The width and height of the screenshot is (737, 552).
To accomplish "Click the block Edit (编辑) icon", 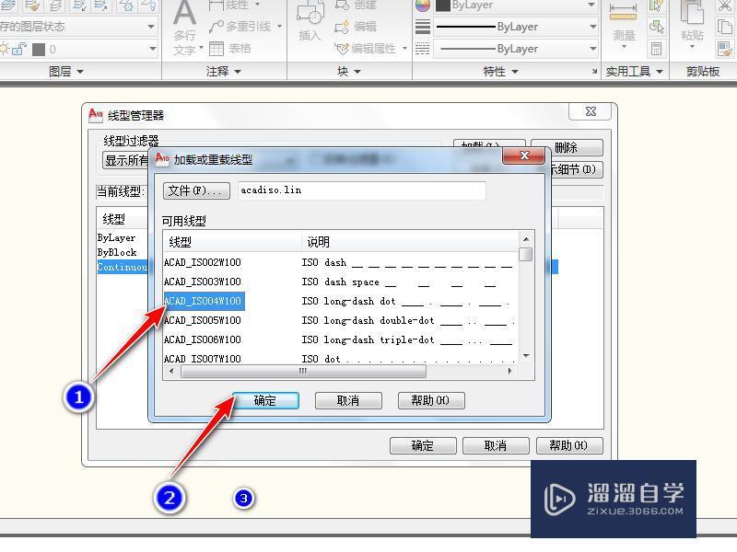I will pyautogui.click(x=342, y=27).
